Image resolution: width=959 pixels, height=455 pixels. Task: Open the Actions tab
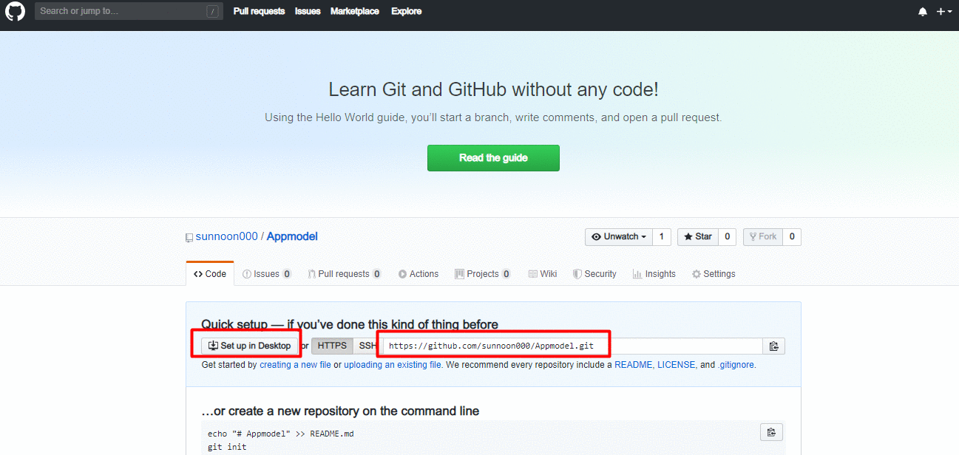point(418,274)
